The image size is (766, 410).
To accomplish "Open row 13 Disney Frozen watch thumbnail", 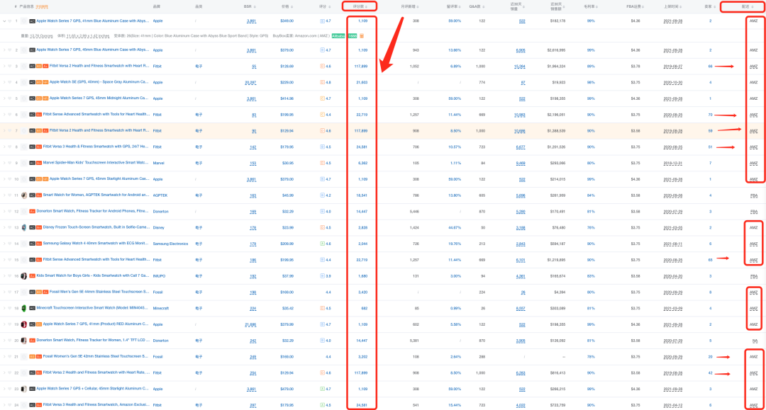I will click(x=24, y=227).
